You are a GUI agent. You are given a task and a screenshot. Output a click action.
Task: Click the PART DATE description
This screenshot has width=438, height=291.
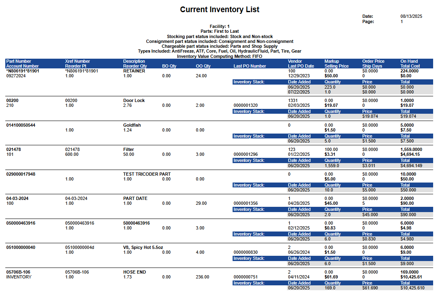coord(135,198)
